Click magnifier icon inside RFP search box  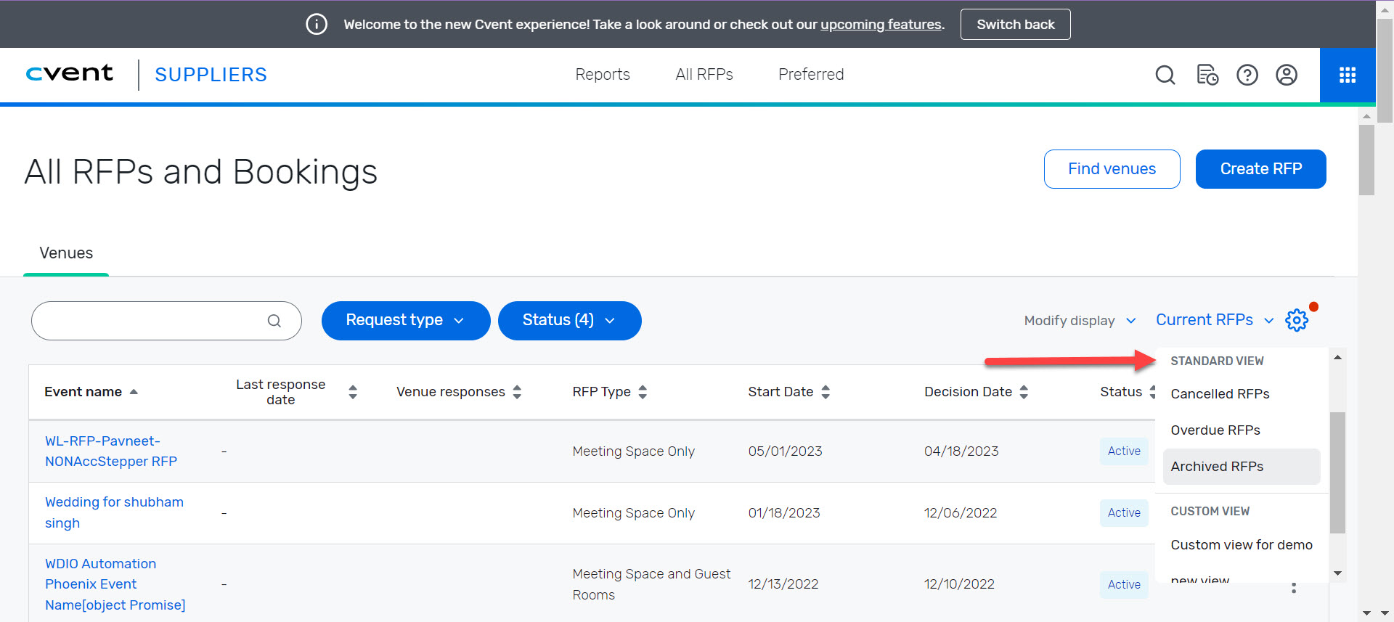coord(274,321)
